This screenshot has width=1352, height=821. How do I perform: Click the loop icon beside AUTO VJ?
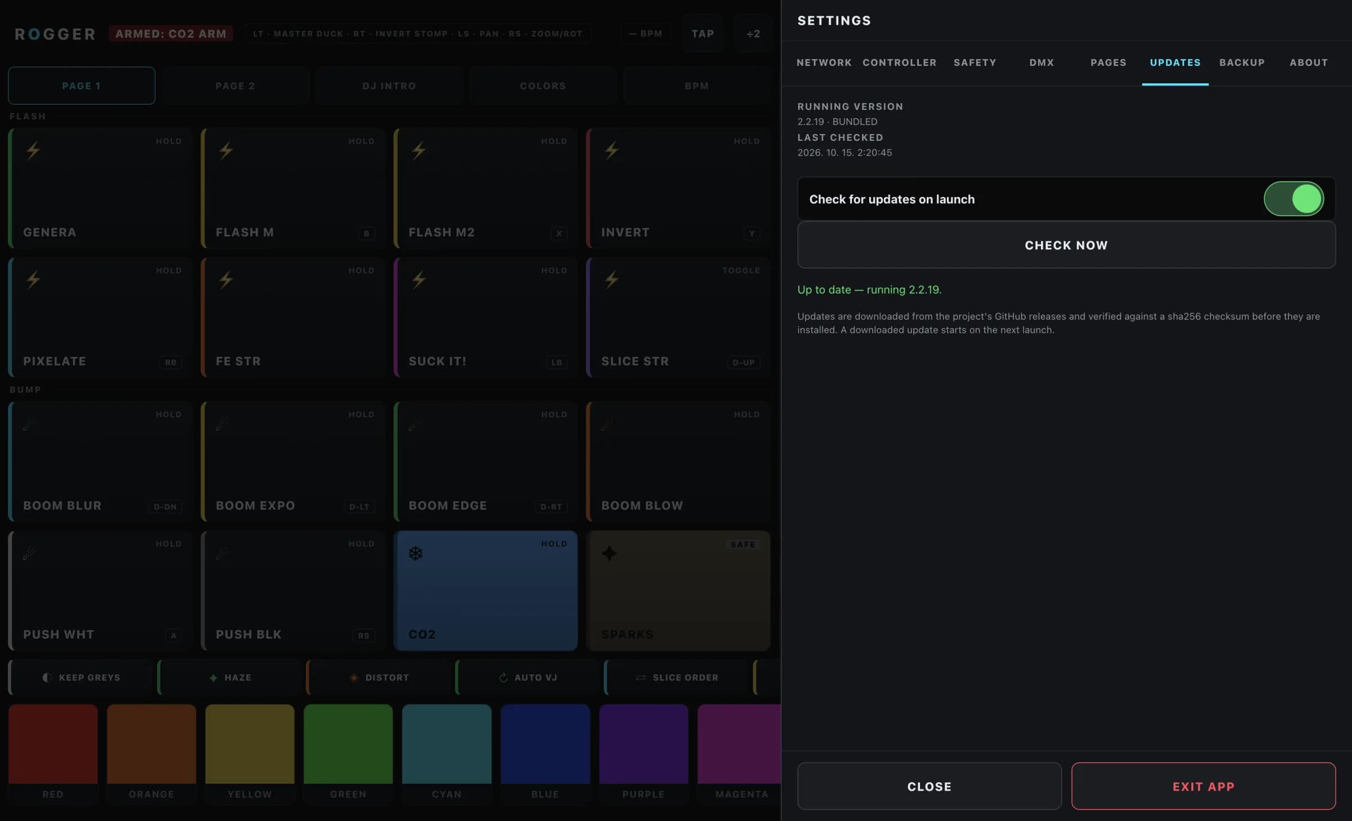[503, 677]
